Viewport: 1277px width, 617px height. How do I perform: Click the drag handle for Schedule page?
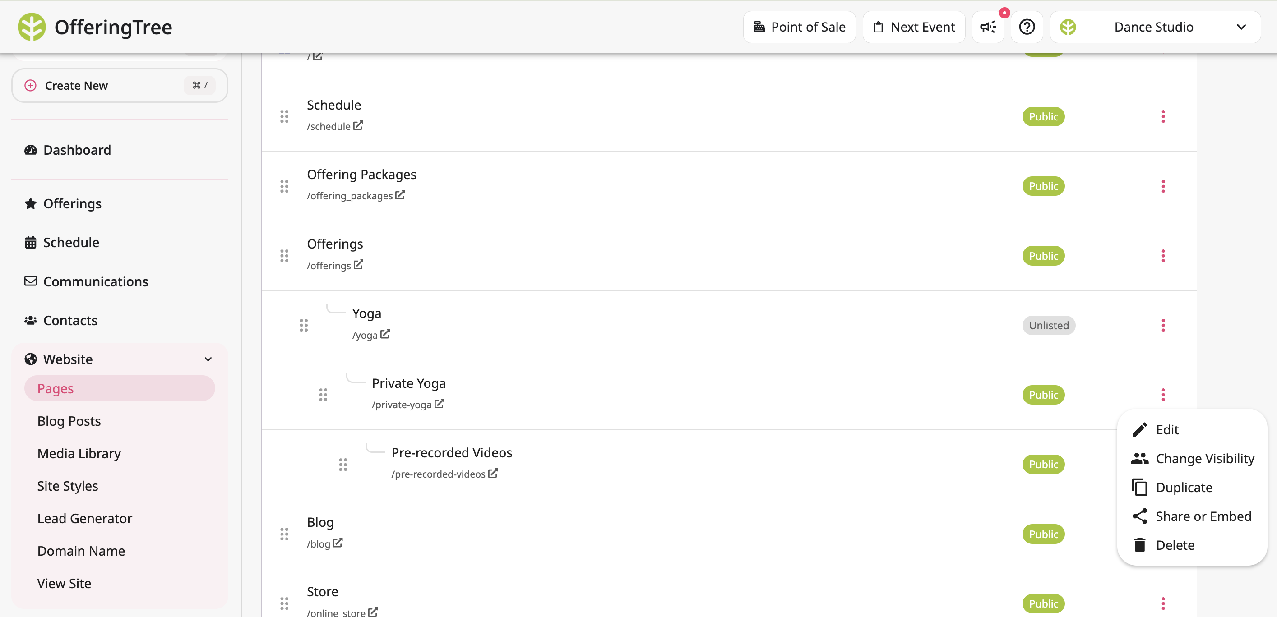(284, 116)
